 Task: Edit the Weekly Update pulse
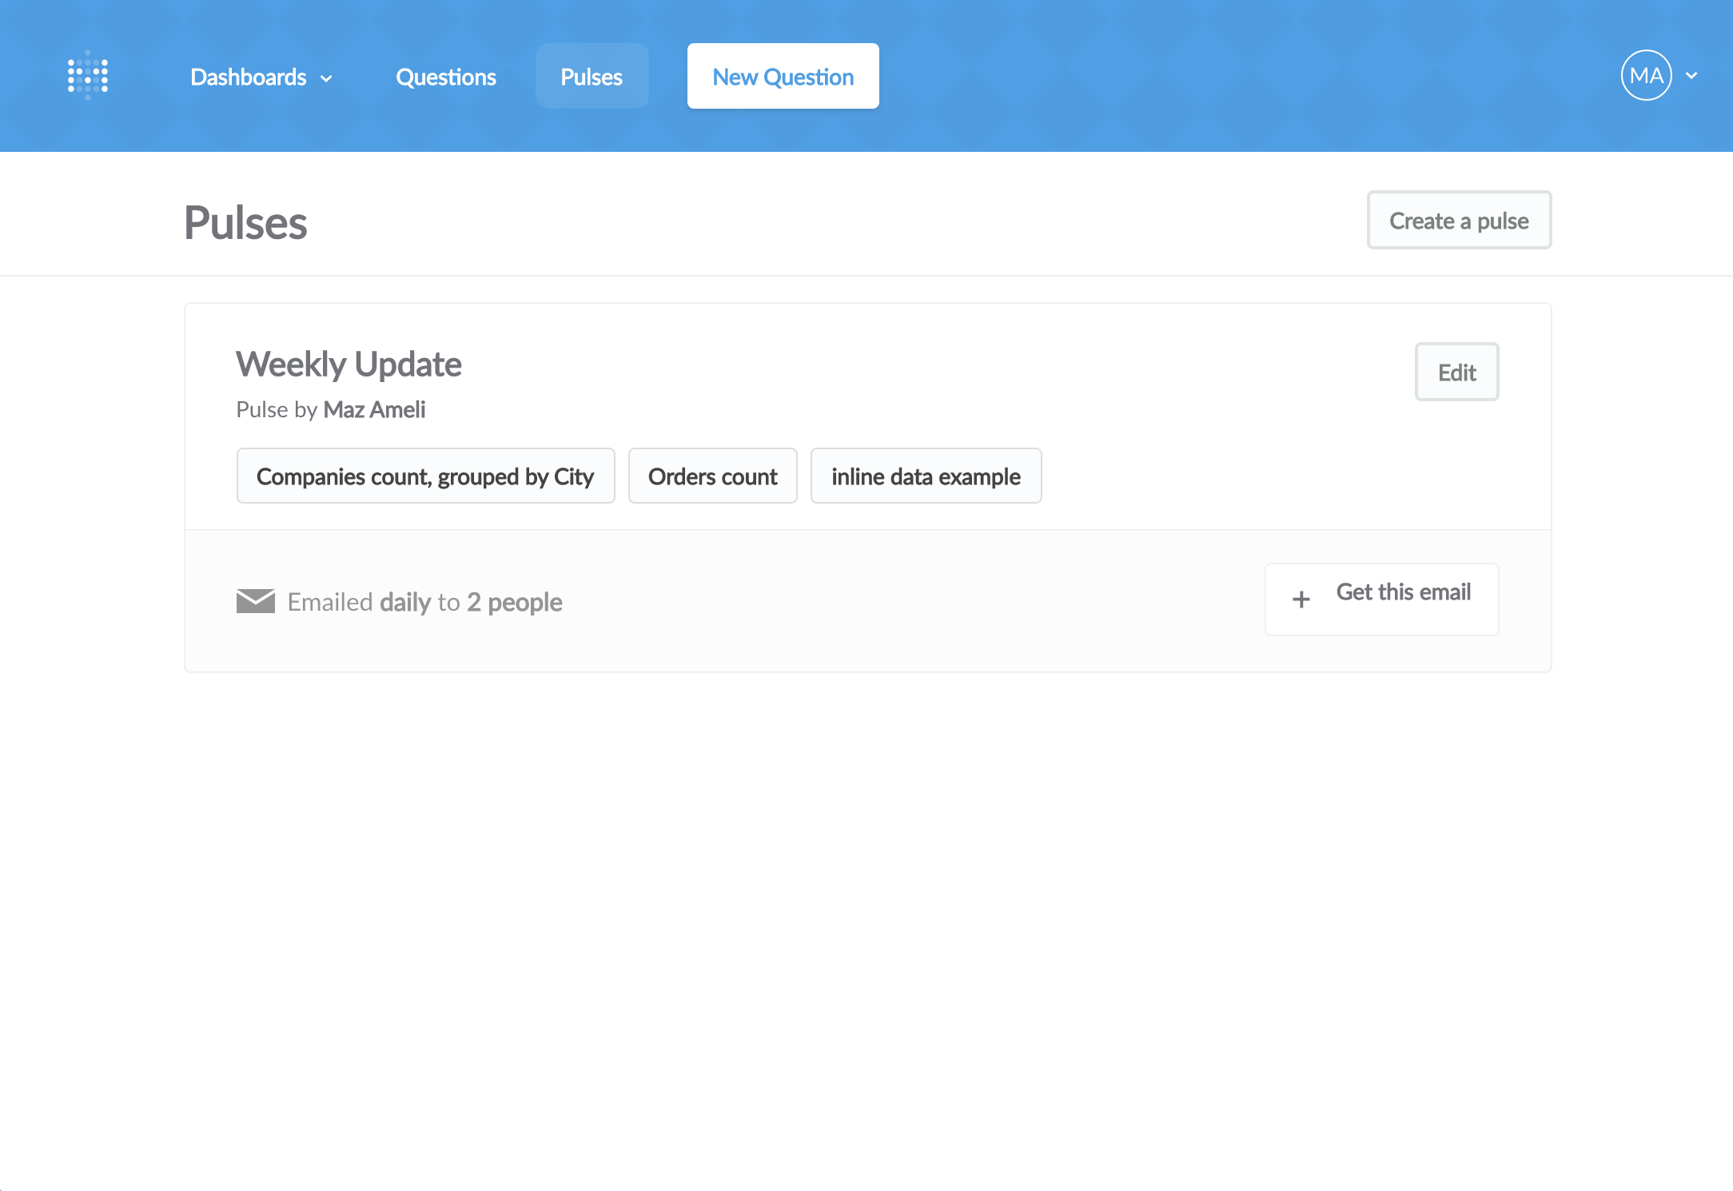click(x=1456, y=372)
